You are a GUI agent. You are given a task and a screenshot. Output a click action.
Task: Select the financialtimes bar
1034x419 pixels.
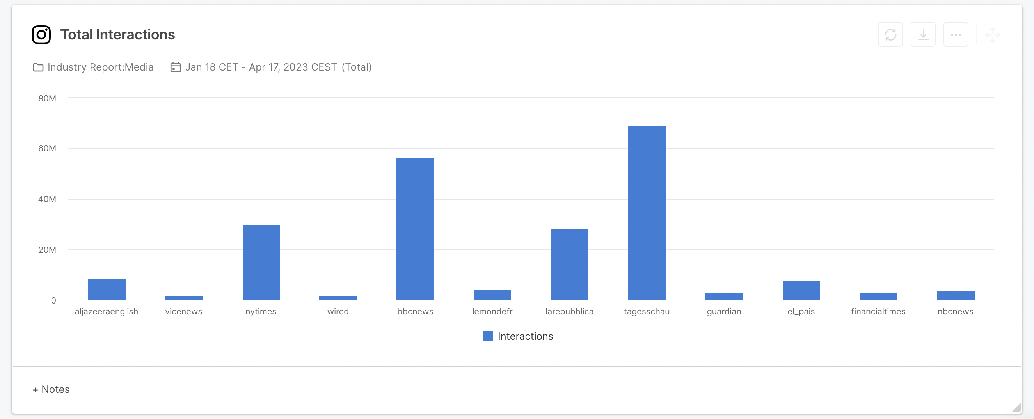(x=879, y=296)
